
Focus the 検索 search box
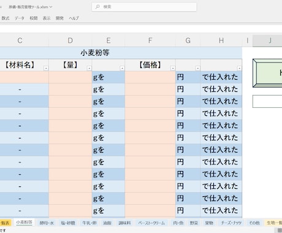click(144, 7)
